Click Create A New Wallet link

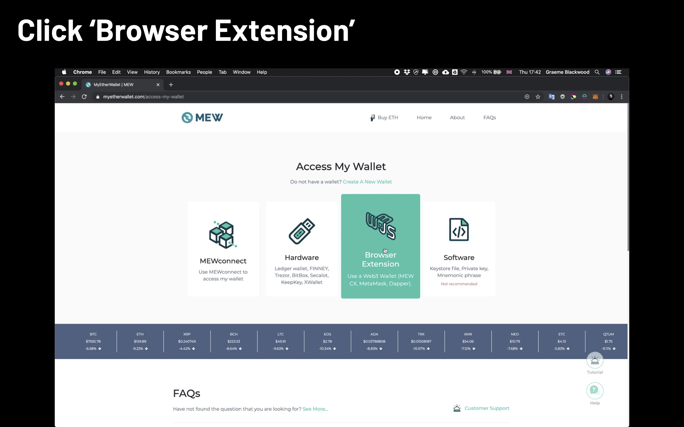tap(367, 182)
